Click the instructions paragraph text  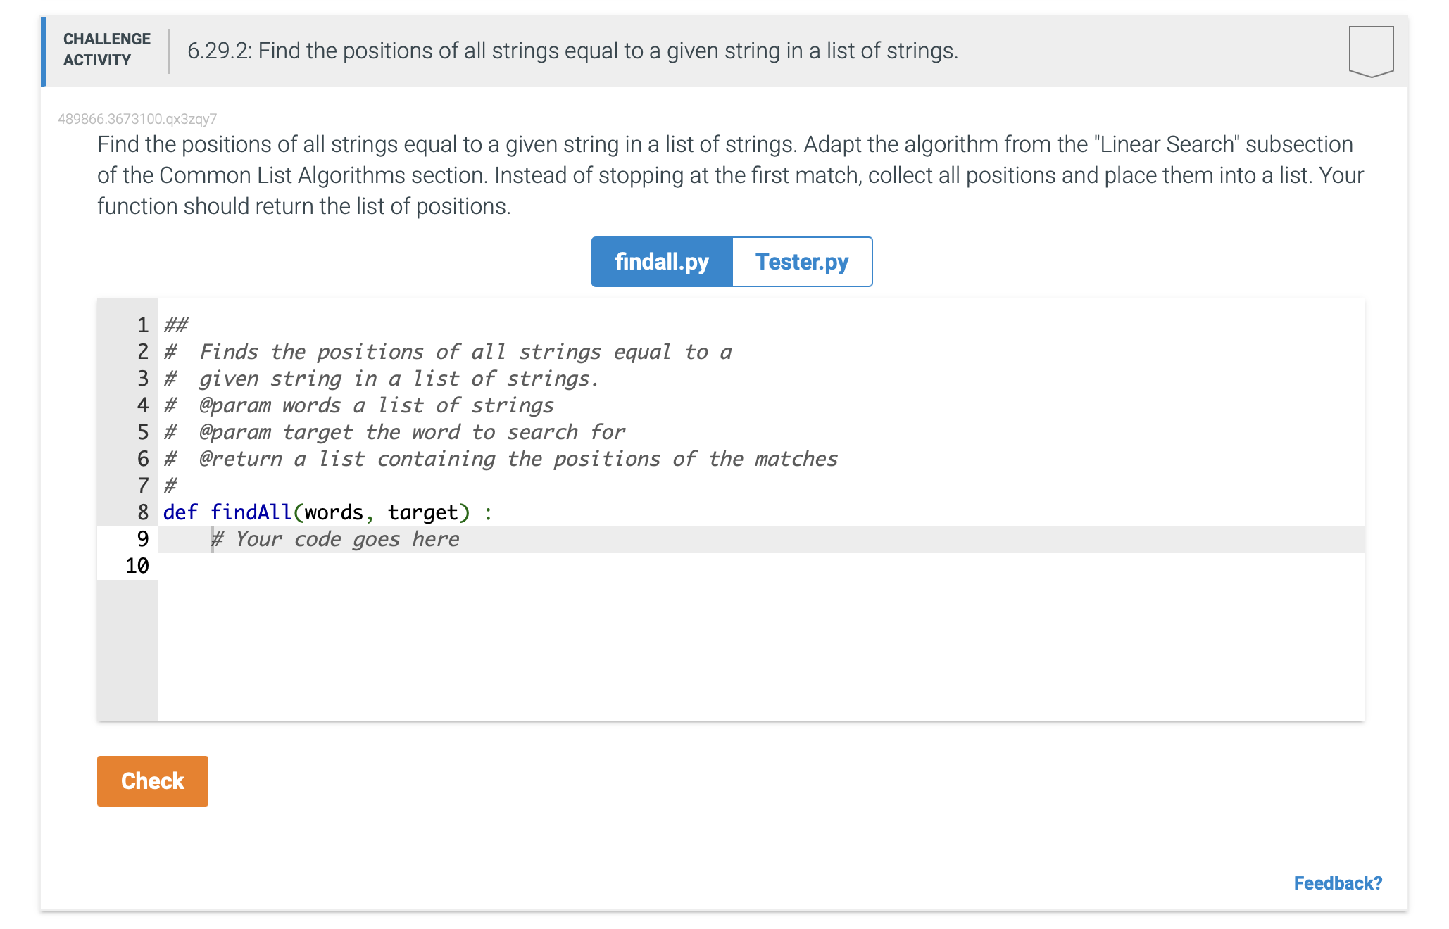pyautogui.click(x=730, y=175)
